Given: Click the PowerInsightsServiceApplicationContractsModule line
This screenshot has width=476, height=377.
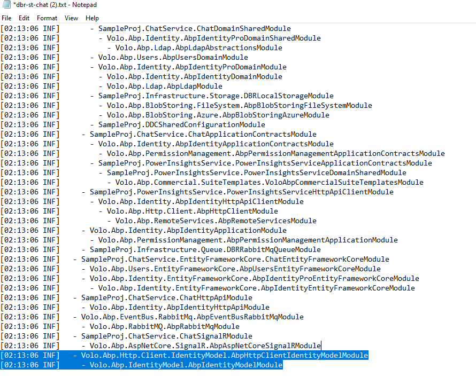Looking at the screenshot, I should click(216, 163).
